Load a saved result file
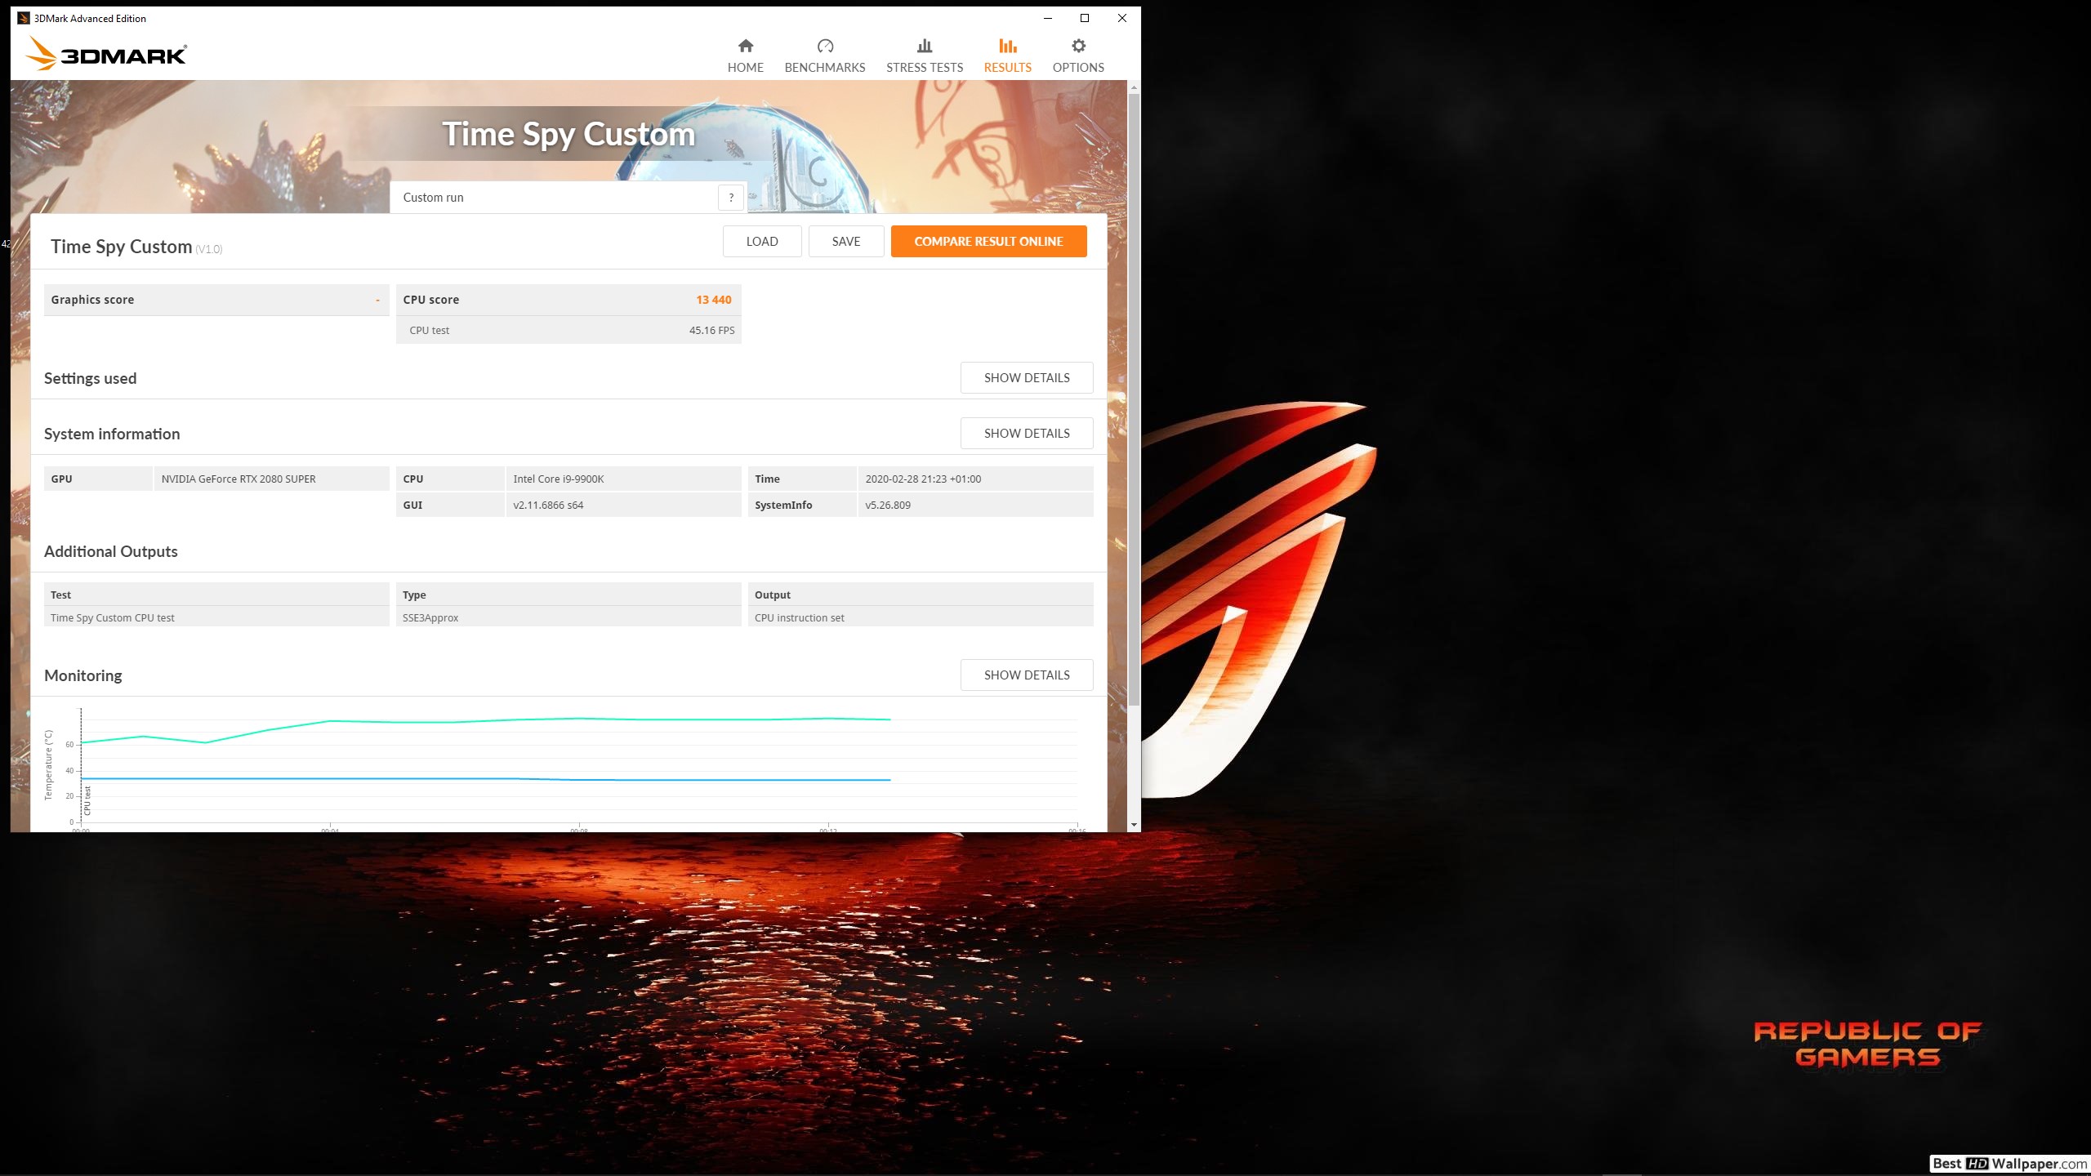The height and width of the screenshot is (1176, 2091). coord(761,241)
